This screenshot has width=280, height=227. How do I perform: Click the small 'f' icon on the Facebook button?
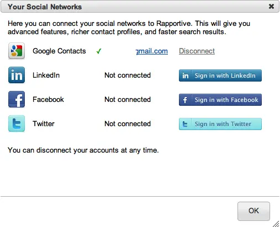click(185, 100)
